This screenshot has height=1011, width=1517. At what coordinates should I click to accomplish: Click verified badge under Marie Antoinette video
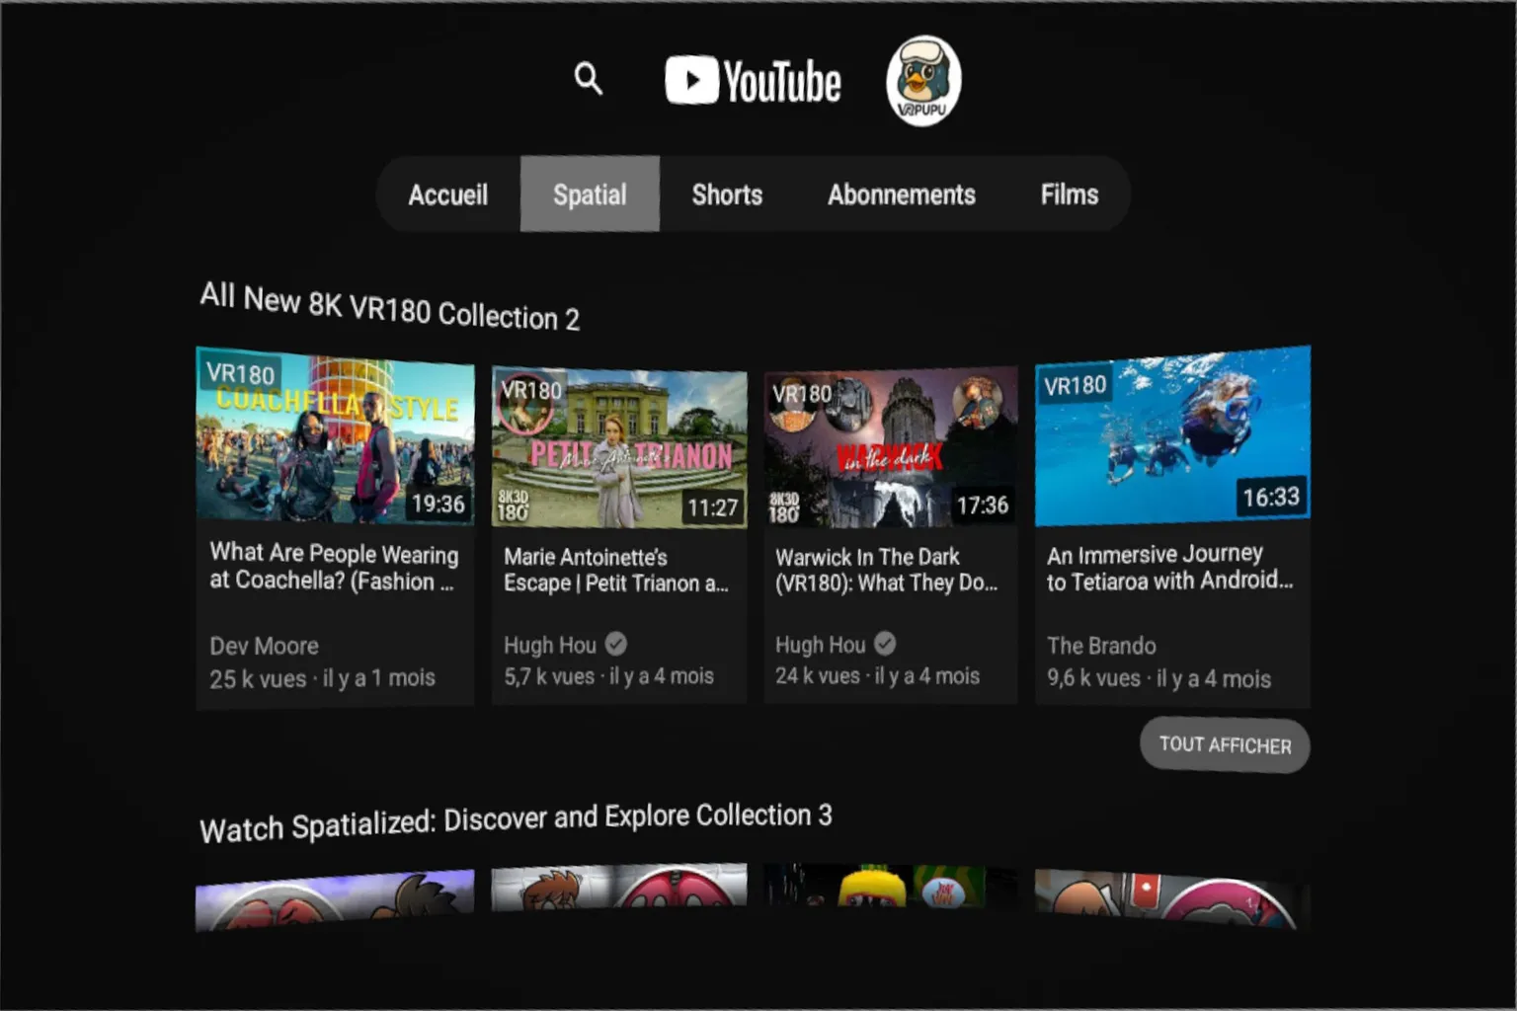(616, 645)
